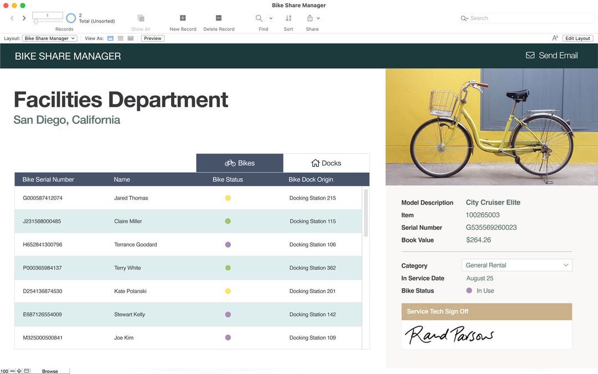
Task: Expand the Find options chevron
Action: point(270,18)
